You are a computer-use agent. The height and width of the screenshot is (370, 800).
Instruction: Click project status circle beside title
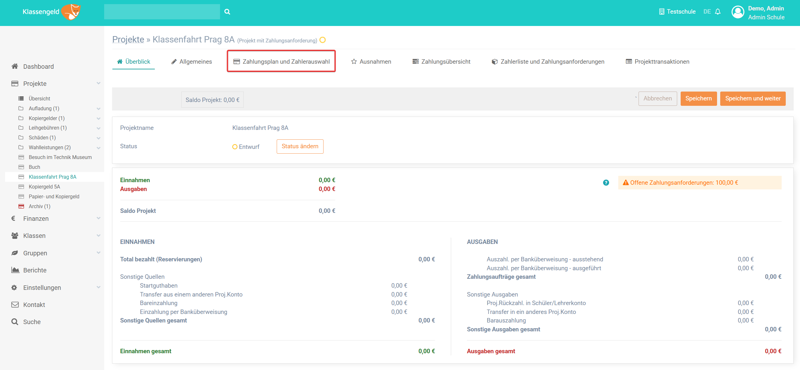323,40
